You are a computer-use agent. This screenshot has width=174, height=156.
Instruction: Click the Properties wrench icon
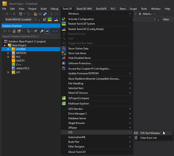click(x=42, y=31)
